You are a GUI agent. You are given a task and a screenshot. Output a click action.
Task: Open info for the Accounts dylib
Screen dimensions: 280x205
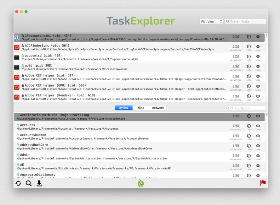point(249,126)
